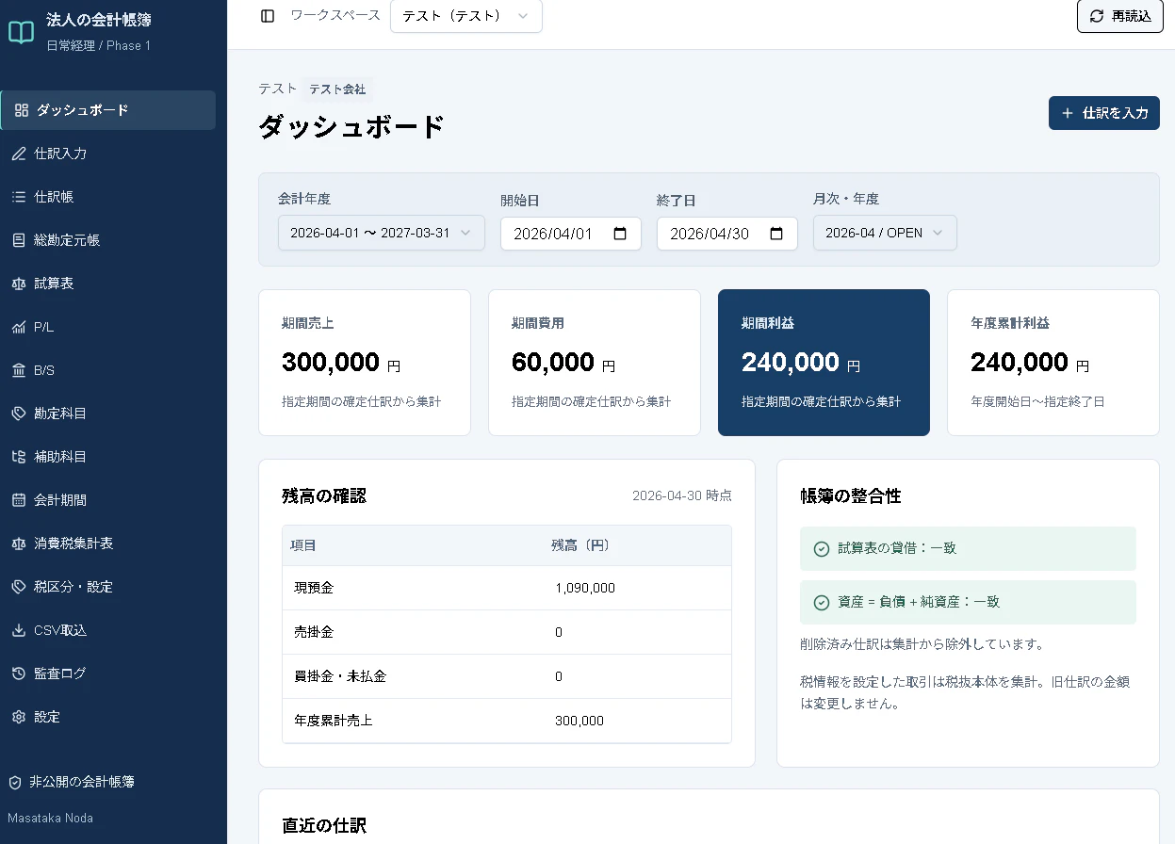The width and height of the screenshot is (1175, 844).
Task: Click the bank icon for B/S
Action: pyautogui.click(x=19, y=370)
